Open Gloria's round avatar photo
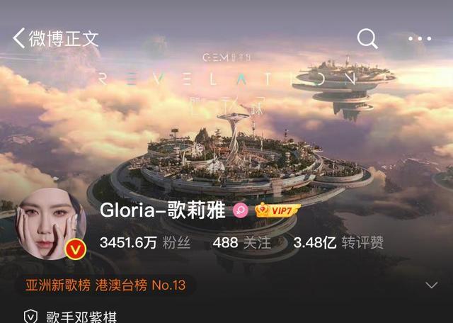Image resolution: width=453 pixels, height=323 pixels. (50, 223)
